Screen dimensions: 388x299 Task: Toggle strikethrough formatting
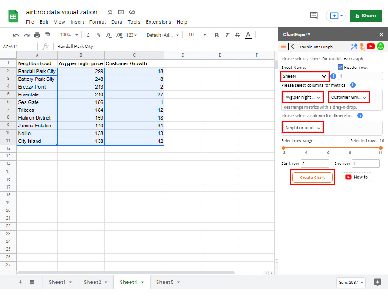[x=237, y=35]
